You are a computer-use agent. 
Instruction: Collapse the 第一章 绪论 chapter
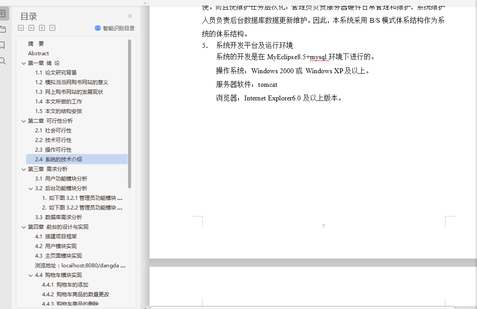[24, 63]
